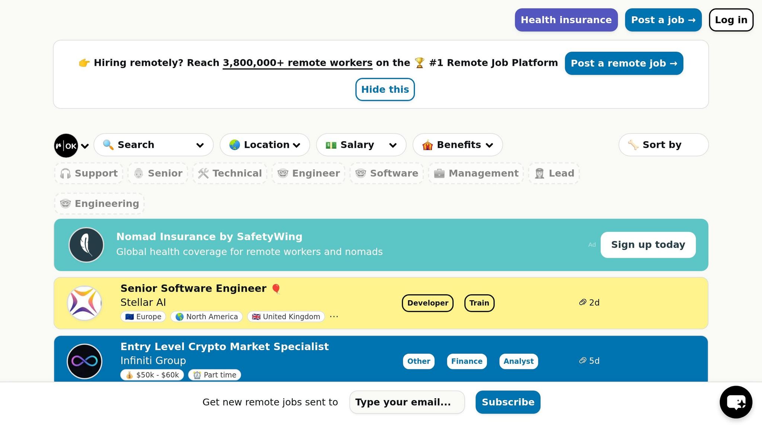The width and height of the screenshot is (762, 428).
Task: Click the North America location badge
Action: click(206, 317)
